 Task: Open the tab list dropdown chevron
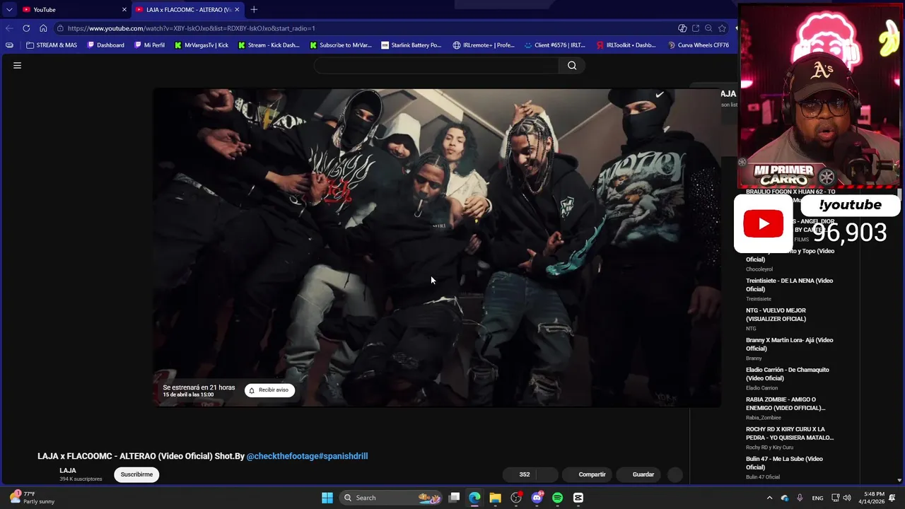click(9, 9)
